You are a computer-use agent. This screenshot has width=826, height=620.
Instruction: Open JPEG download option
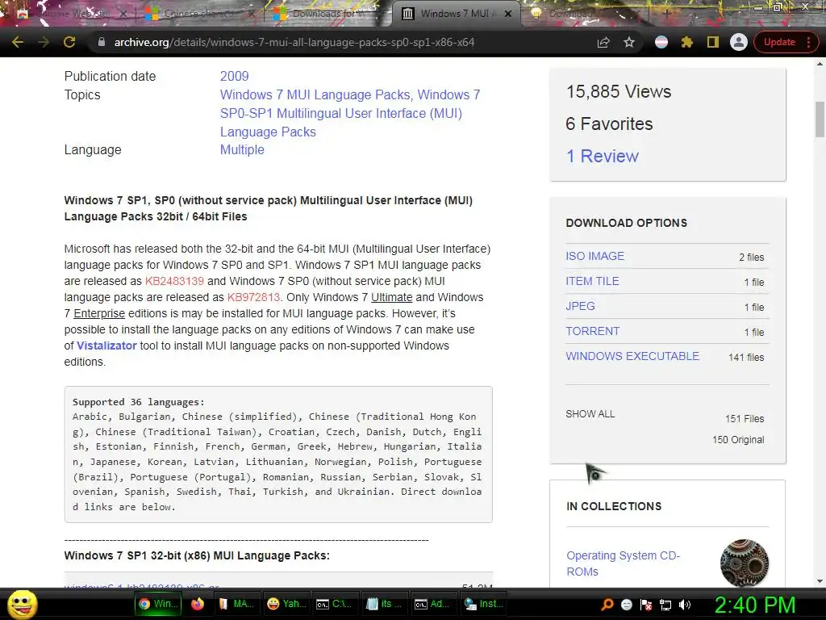(580, 306)
